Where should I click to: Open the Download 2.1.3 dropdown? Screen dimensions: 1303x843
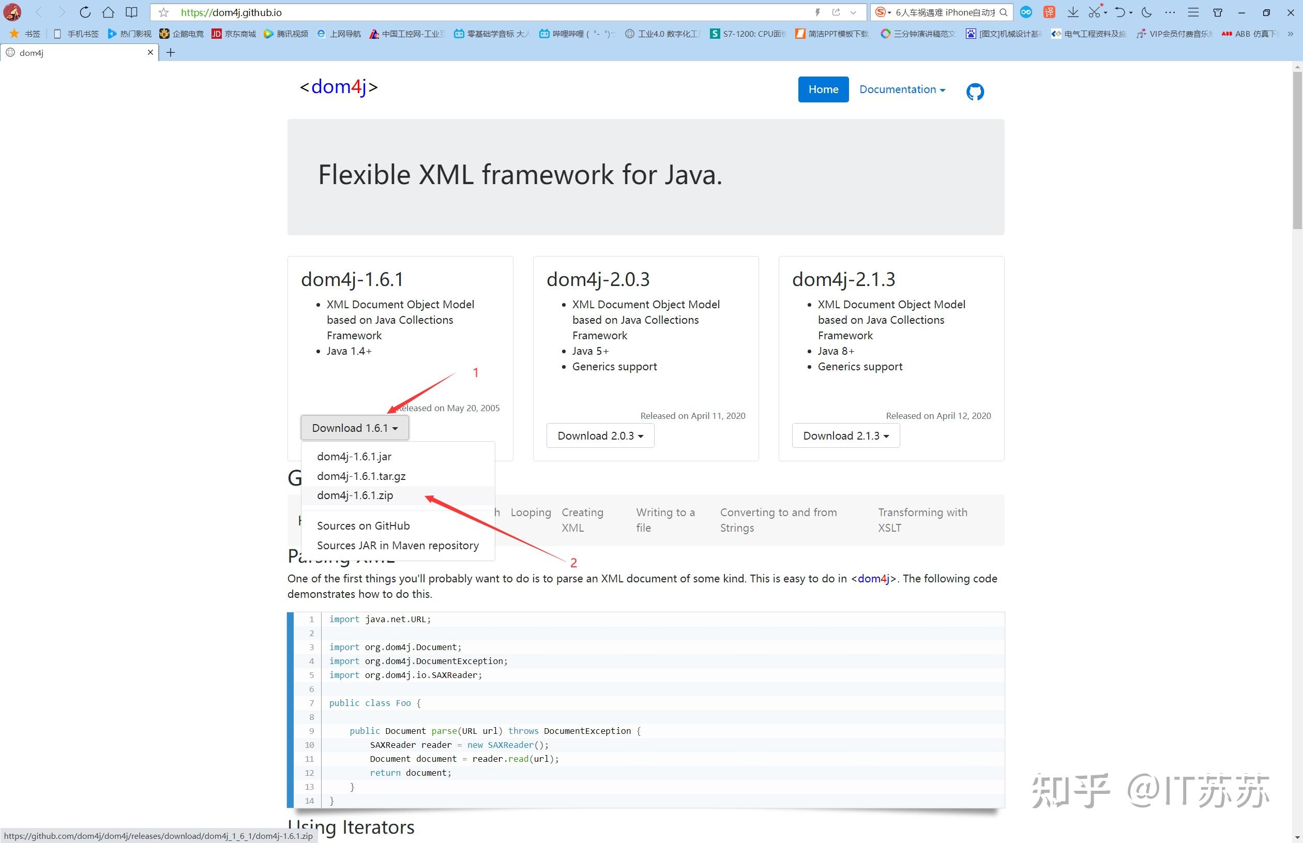845,436
